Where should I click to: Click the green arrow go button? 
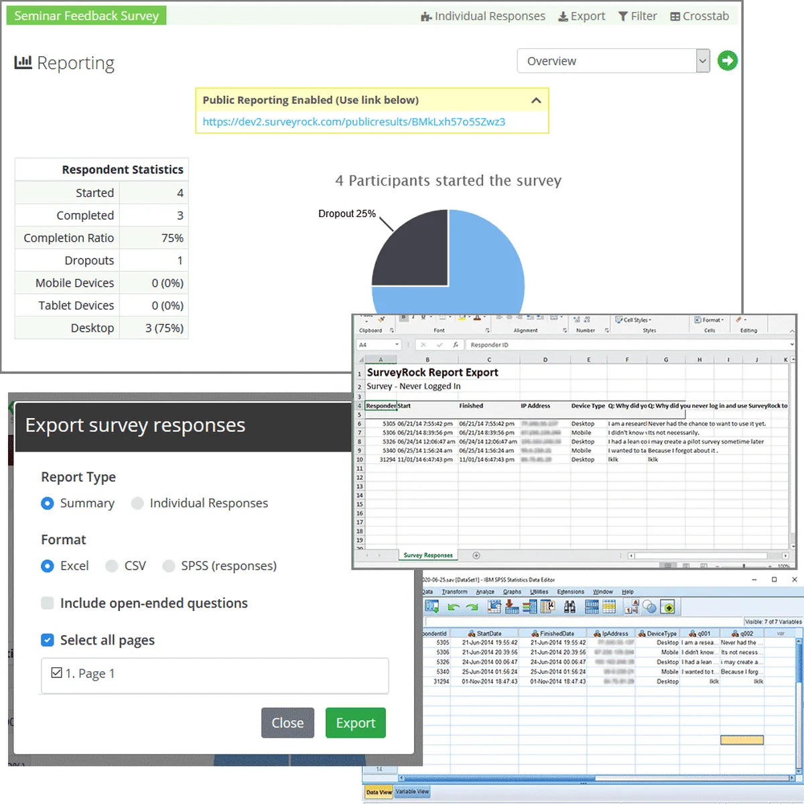coord(727,61)
